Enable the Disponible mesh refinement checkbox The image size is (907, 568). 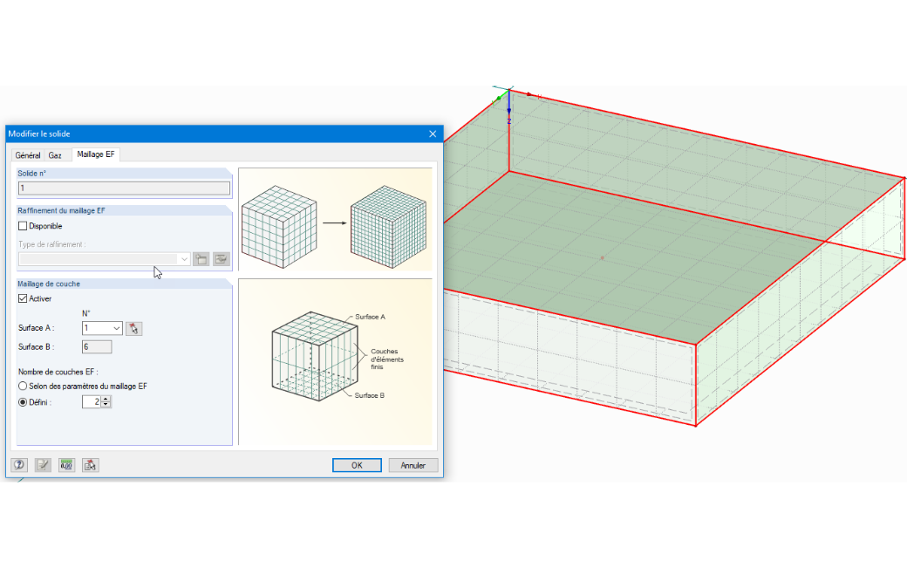23,226
